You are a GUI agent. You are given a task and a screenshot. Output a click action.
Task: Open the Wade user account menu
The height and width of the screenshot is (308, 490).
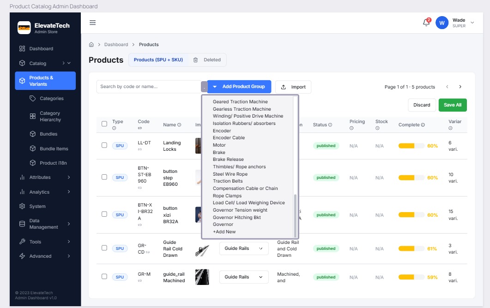click(x=455, y=23)
